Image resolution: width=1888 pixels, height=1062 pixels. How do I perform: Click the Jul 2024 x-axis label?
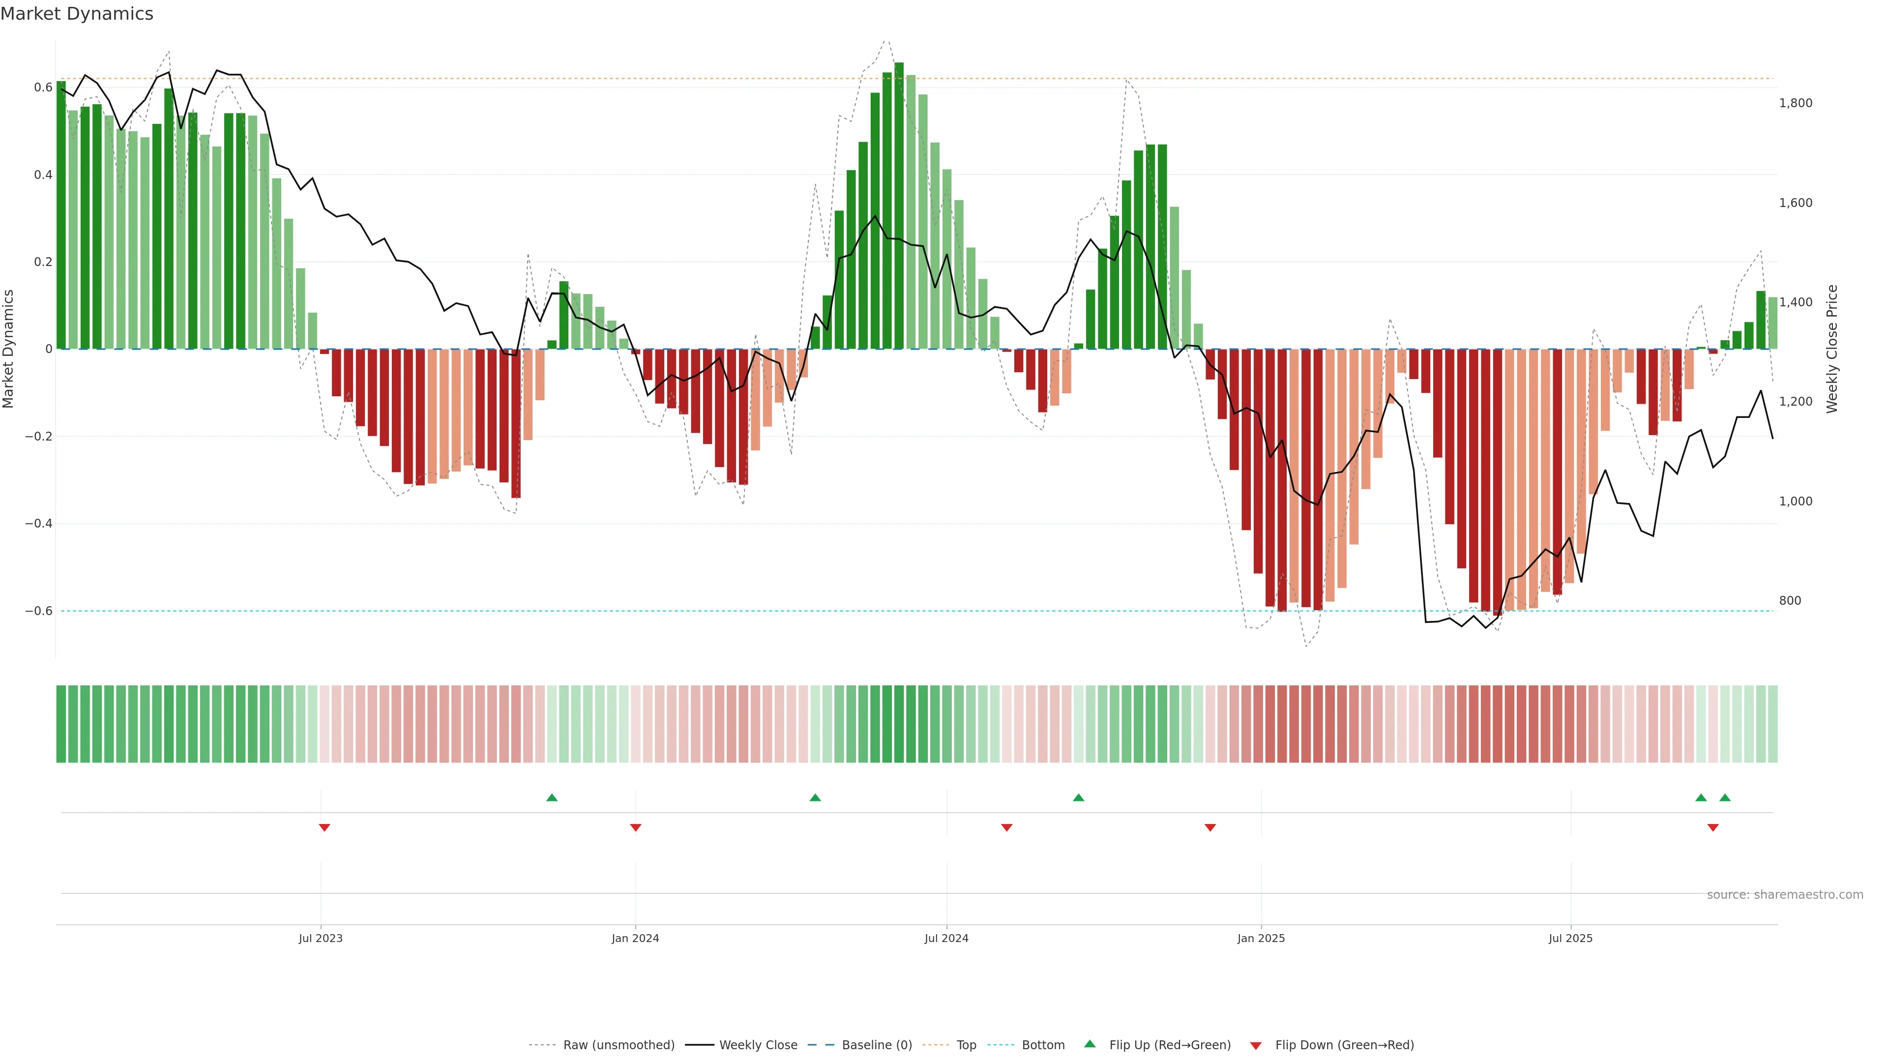coord(946,938)
